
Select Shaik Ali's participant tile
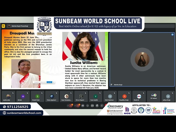click(x=139, y=97)
